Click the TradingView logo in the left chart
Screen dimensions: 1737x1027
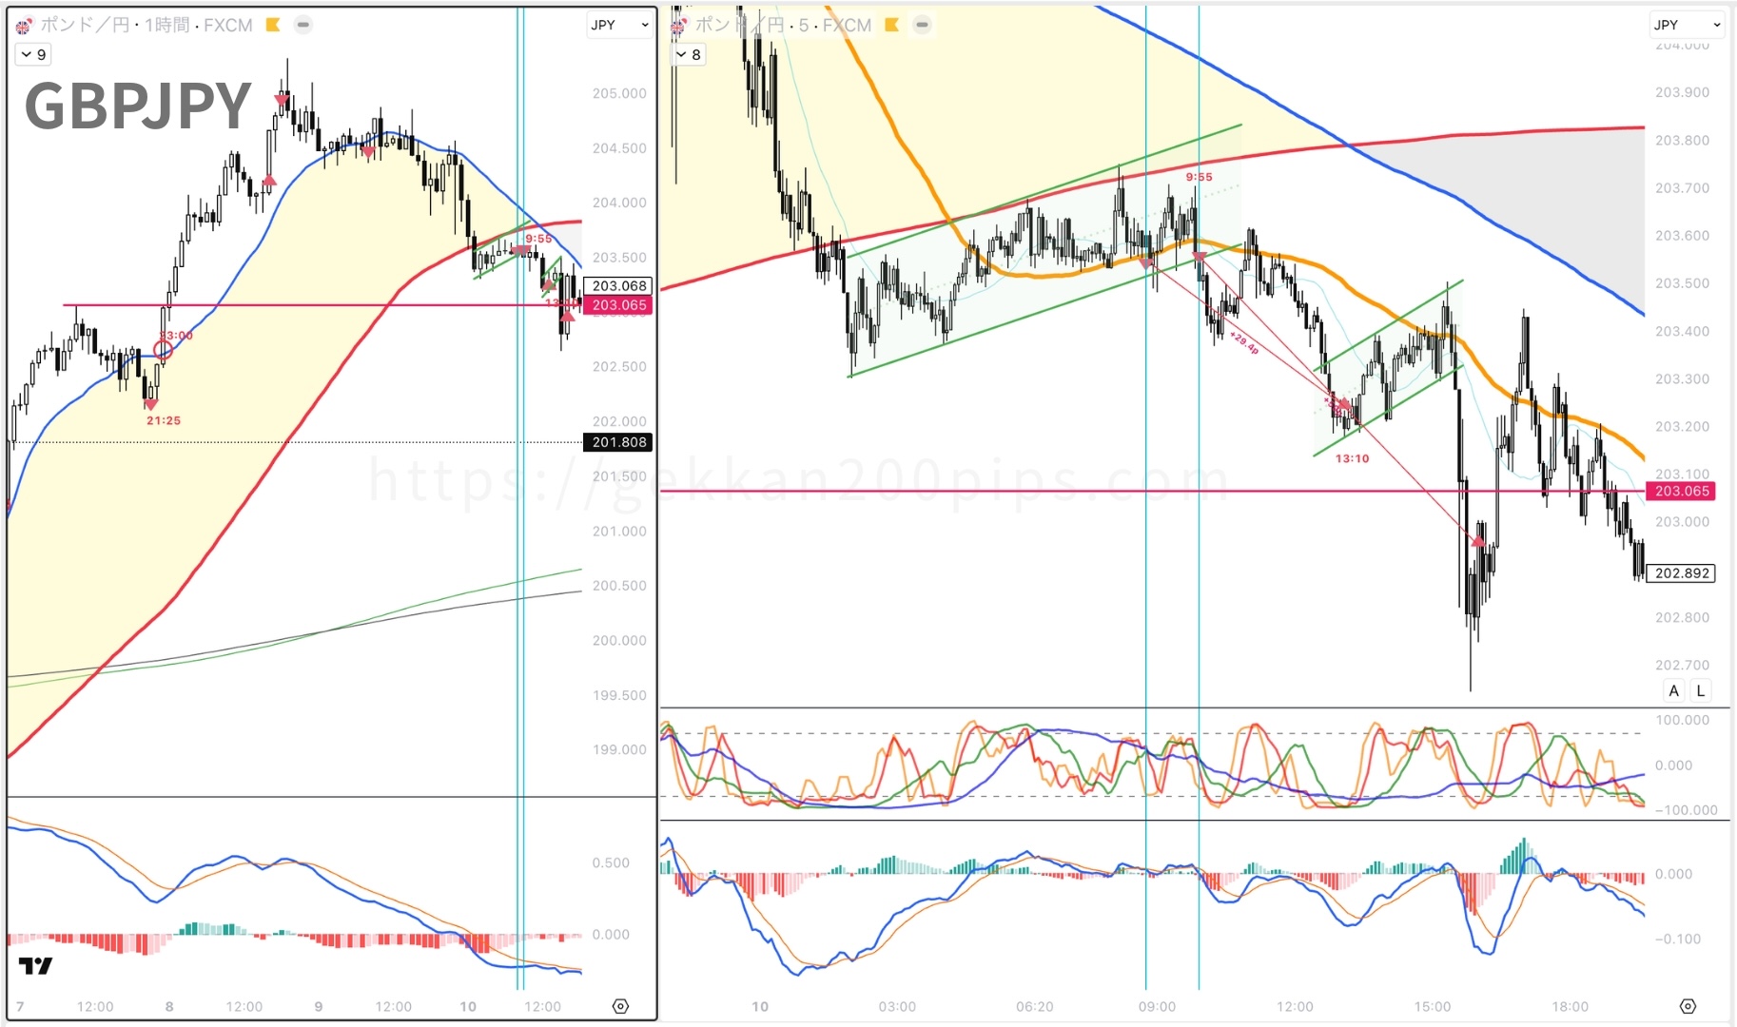(36, 966)
